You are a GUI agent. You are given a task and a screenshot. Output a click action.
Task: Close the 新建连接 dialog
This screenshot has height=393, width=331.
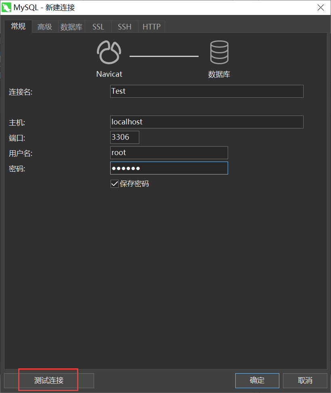[321, 7]
